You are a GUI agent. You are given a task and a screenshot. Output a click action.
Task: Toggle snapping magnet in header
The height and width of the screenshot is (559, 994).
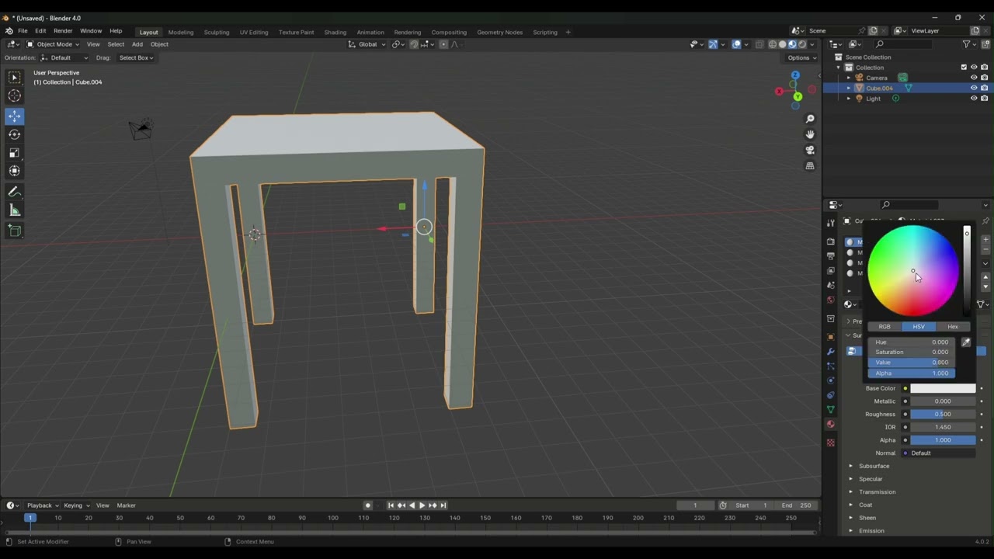click(414, 44)
